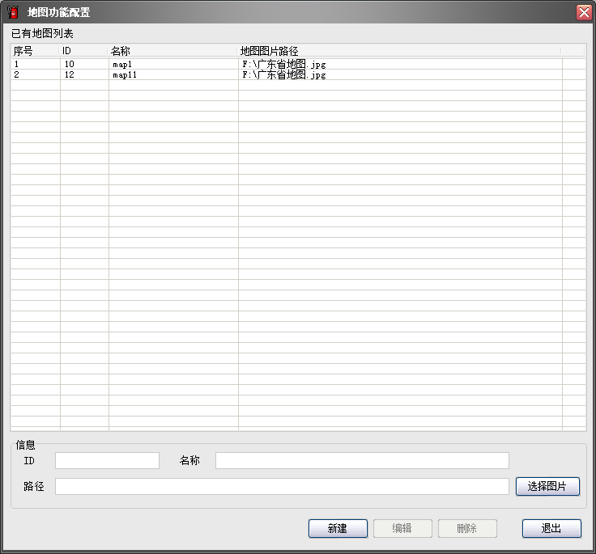Sort by the 序号 column header
Viewport: 596px width, 554px height.
[x=35, y=51]
